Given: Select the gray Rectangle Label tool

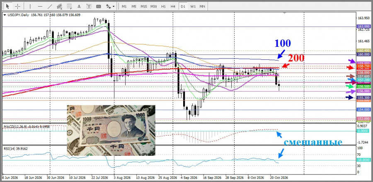Looking at the screenshot, I should (x=99, y=6).
